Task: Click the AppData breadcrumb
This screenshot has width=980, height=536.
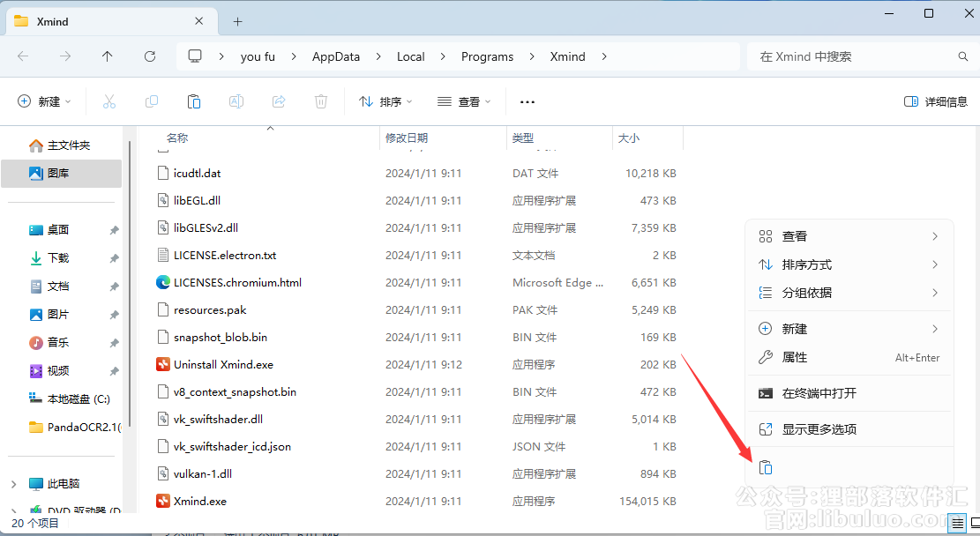Action: coord(336,56)
